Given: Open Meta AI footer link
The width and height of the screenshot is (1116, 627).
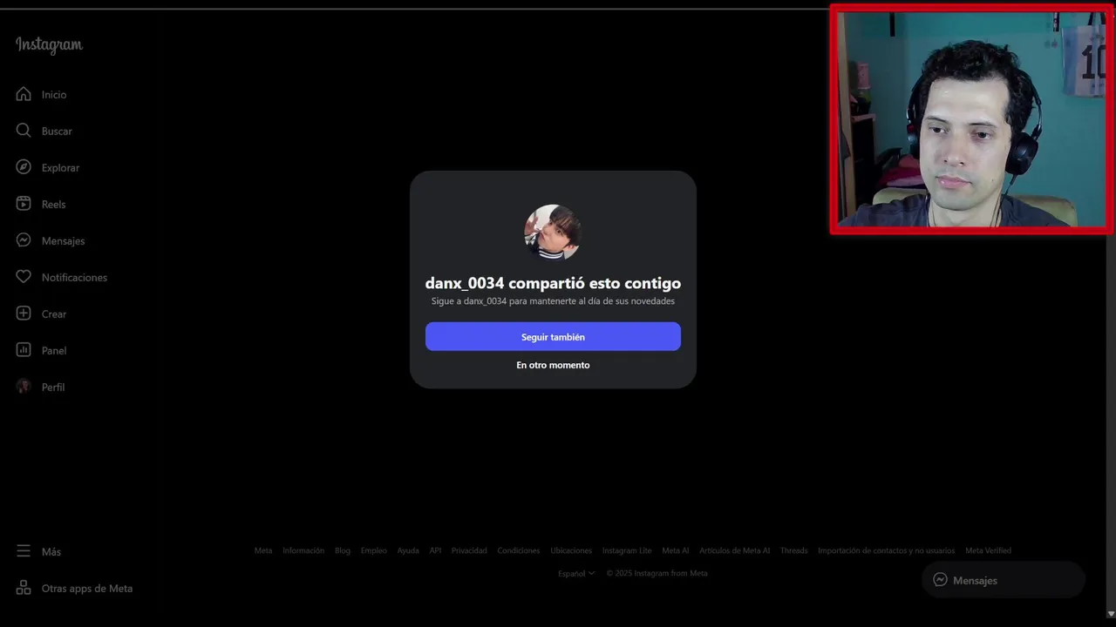Looking at the screenshot, I should click(676, 550).
